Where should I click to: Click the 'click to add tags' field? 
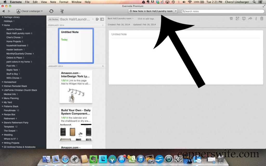[x=146, y=19]
